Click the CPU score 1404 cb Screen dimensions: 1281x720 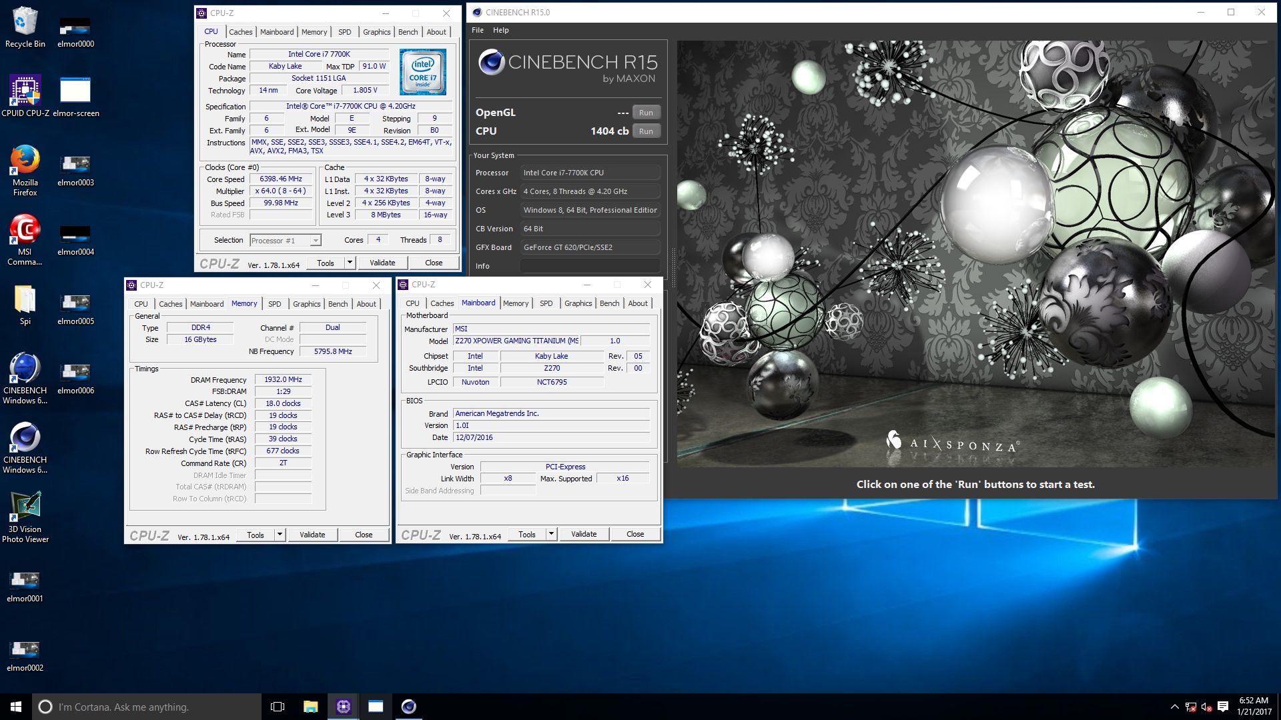pyautogui.click(x=609, y=131)
